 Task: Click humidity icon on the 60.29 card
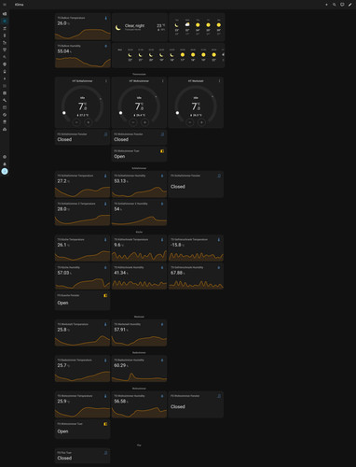(x=162, y=361)
